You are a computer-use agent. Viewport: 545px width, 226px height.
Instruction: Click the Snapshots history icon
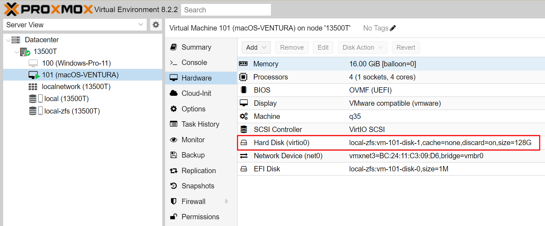click(x=174, y=186)
